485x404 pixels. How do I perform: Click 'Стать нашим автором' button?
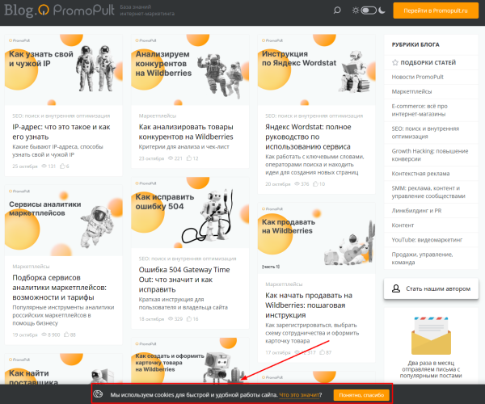point(431,288)
